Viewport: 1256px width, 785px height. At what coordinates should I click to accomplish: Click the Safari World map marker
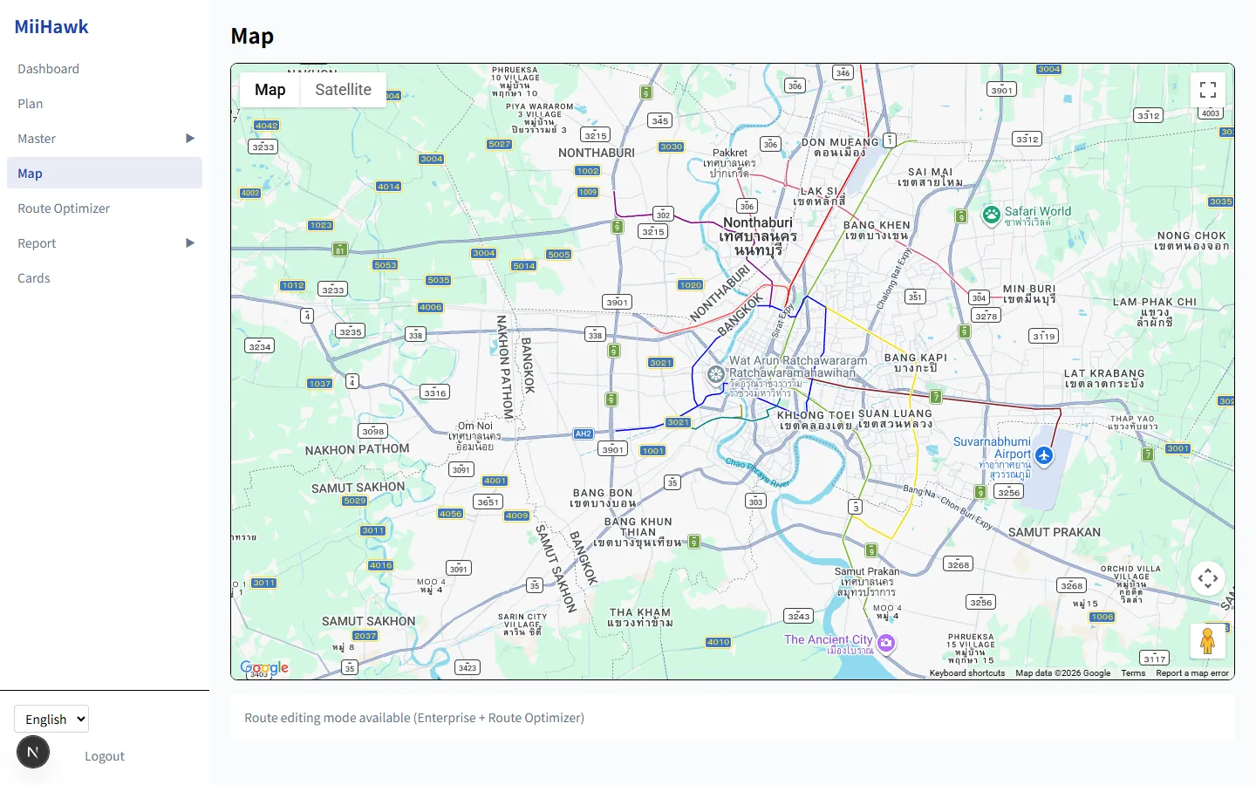pos(991,215)
